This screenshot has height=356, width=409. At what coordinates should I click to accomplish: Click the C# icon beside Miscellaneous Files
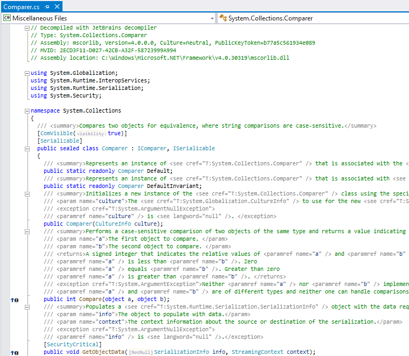click(7, 18)
